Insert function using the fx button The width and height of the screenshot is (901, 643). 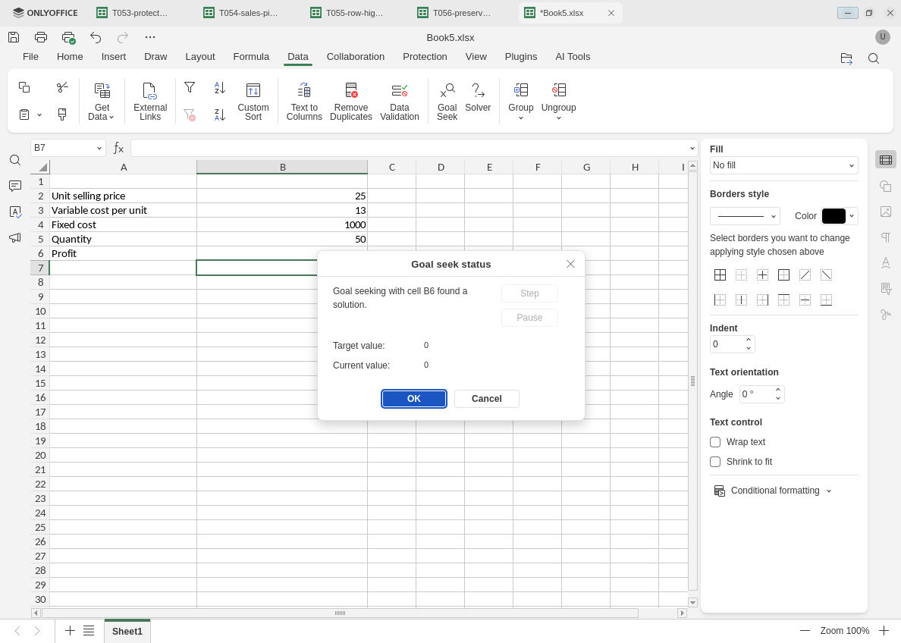[x=118, y=149]
